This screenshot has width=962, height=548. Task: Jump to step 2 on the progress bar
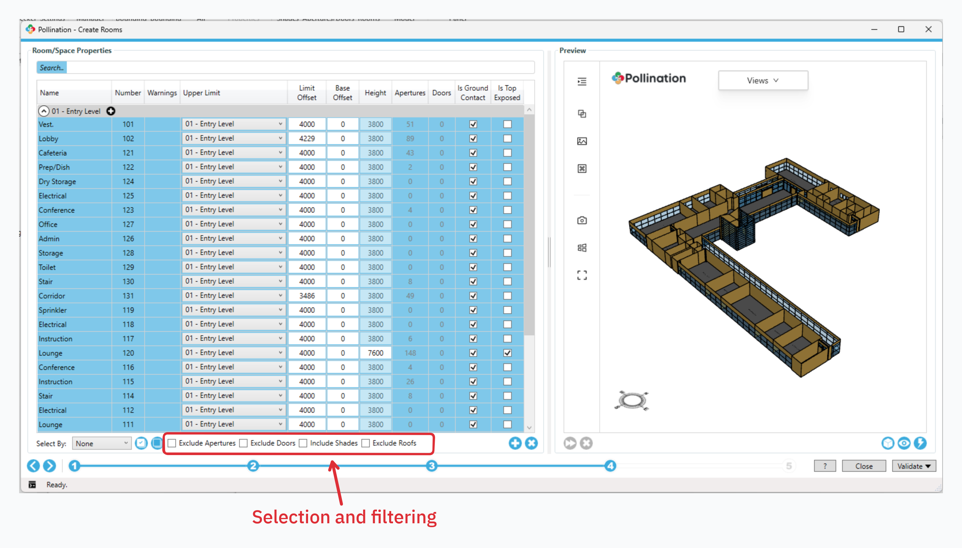click(253, 466)
